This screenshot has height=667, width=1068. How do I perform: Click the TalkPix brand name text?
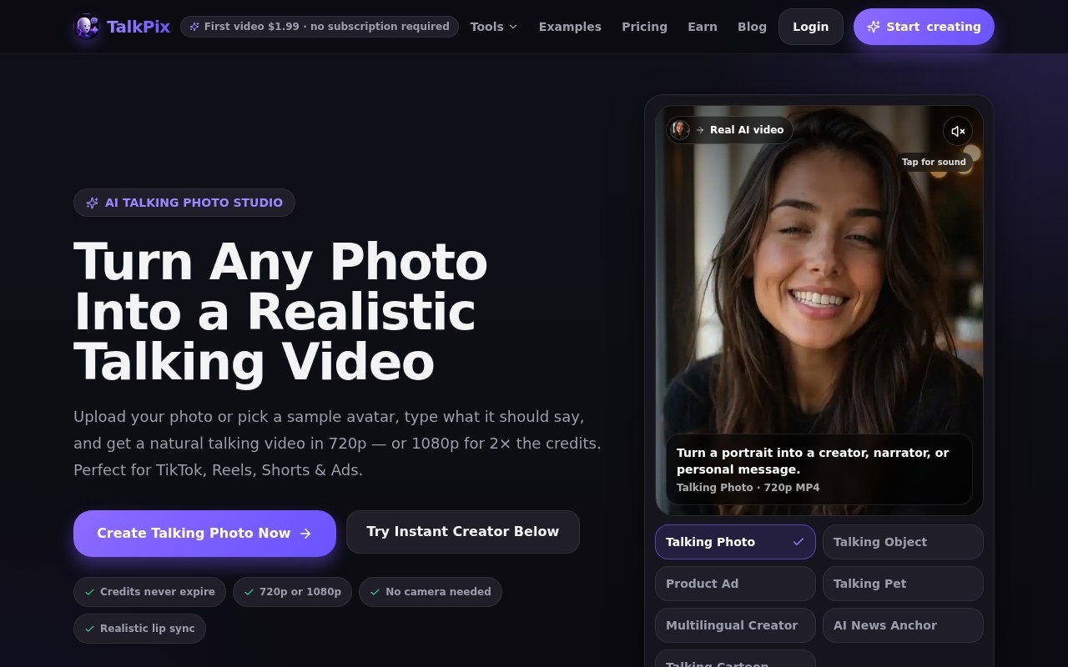tap(139, 27)
